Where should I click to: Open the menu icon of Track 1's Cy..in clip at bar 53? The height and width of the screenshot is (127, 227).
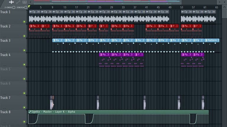183,12
